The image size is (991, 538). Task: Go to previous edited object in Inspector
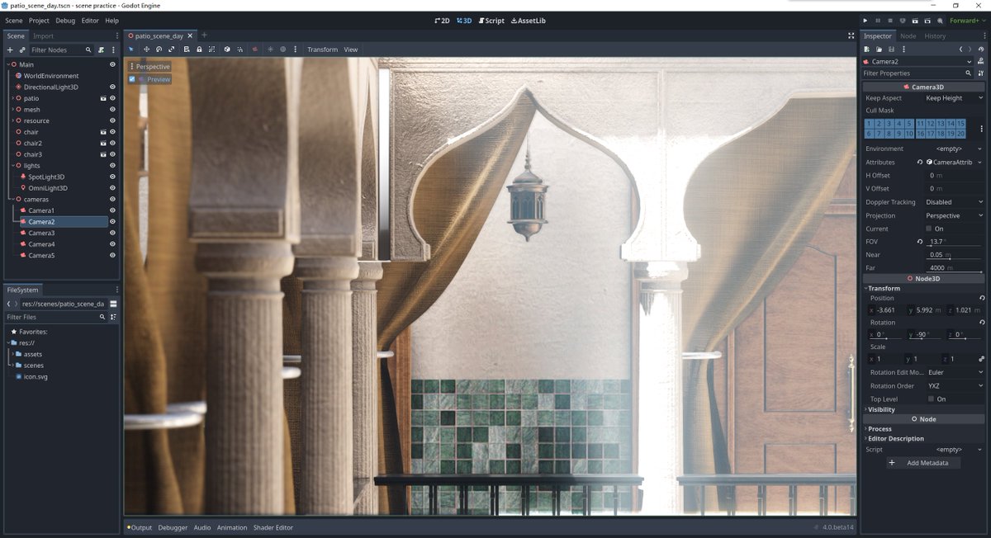pos(960,50)
